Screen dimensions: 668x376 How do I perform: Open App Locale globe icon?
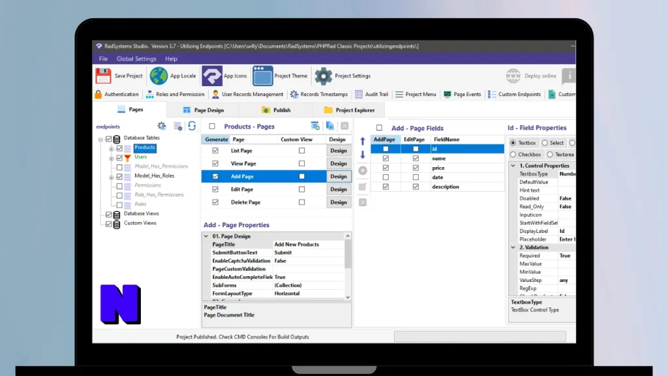click(159, 76)
